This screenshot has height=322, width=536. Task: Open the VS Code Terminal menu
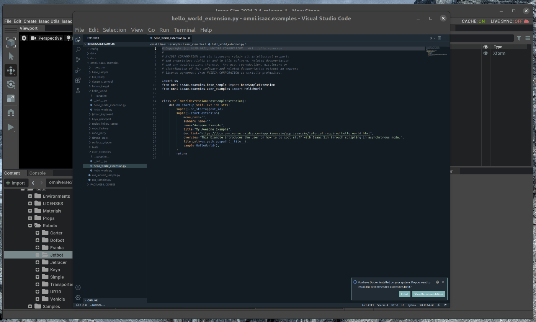tap(185, 30)
